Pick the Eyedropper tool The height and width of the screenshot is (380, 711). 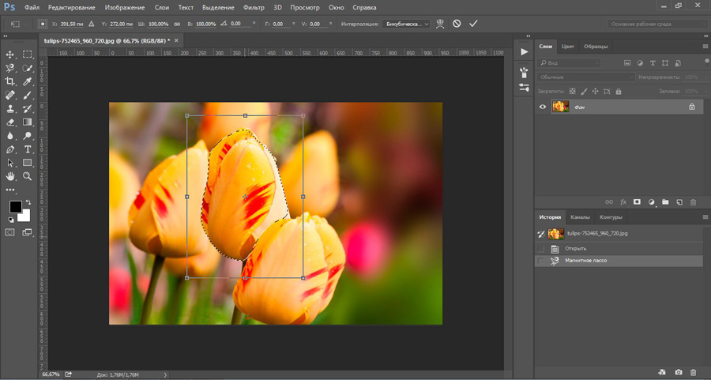(x=28, y=81)
